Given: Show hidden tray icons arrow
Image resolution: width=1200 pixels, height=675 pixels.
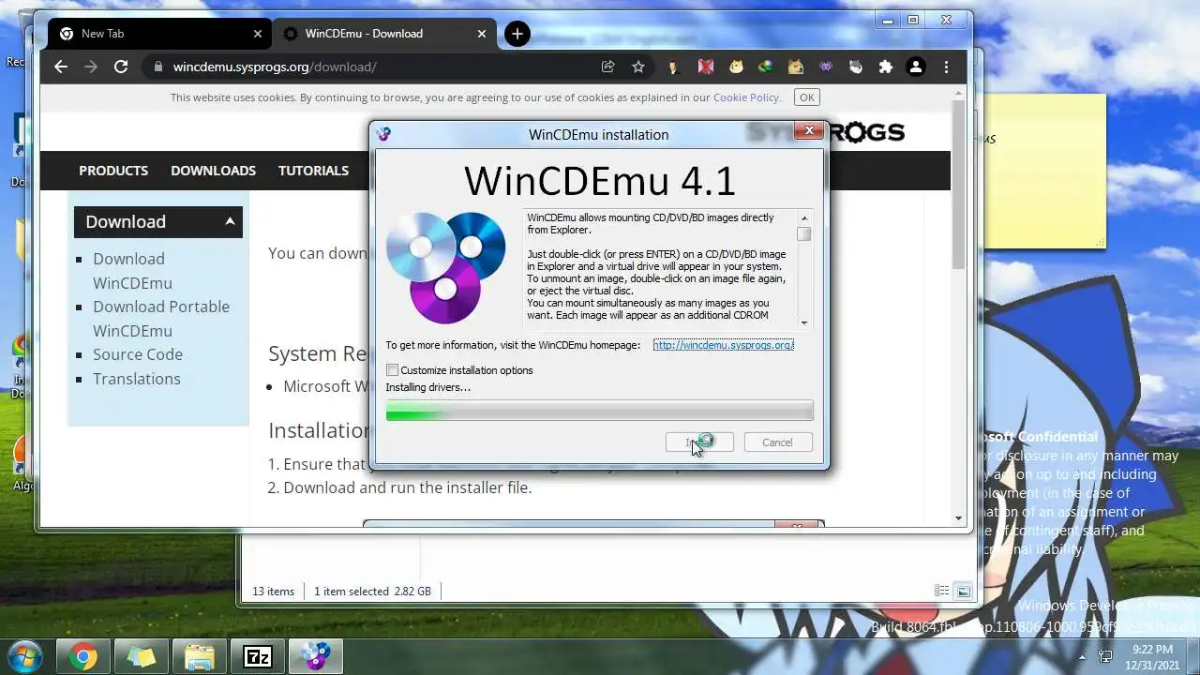Looking at the screenshot, I should click(1084, 657).
